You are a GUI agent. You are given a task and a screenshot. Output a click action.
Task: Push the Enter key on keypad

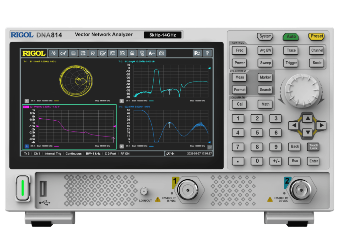click(313, 161)
